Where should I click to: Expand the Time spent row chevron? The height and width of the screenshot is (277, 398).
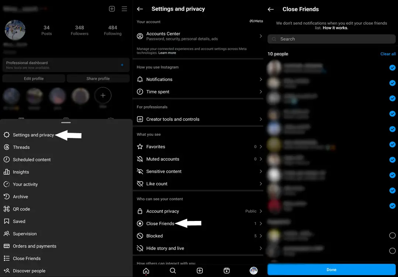261,91
